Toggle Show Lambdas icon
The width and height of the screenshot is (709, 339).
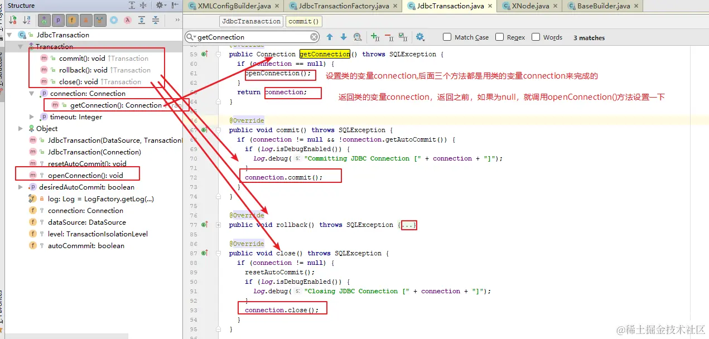tap(127, 20)
